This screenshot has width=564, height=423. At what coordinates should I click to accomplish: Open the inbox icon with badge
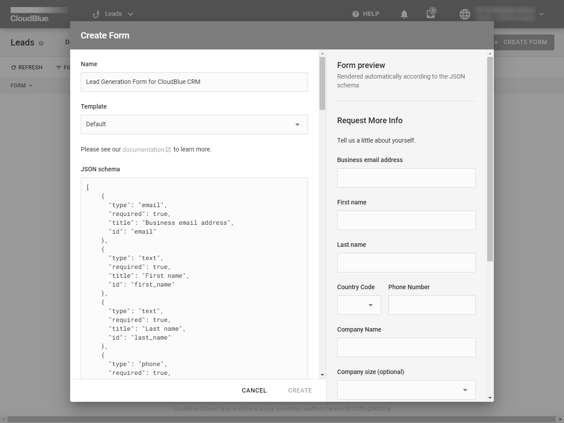point(431,14)
